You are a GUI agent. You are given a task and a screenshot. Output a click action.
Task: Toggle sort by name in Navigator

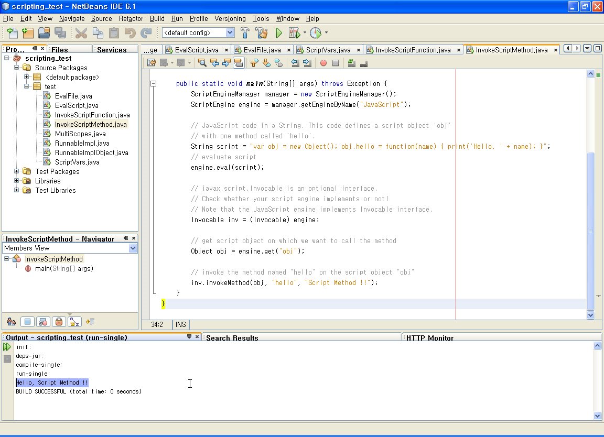pyautogui.click(x=75, y=322)
